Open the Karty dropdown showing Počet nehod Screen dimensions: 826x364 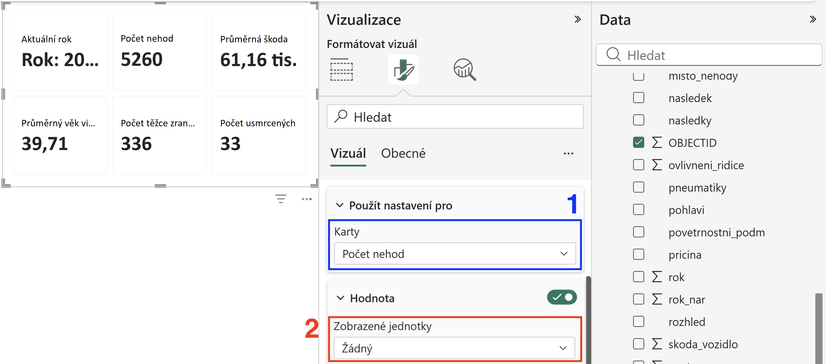(455, 254)
